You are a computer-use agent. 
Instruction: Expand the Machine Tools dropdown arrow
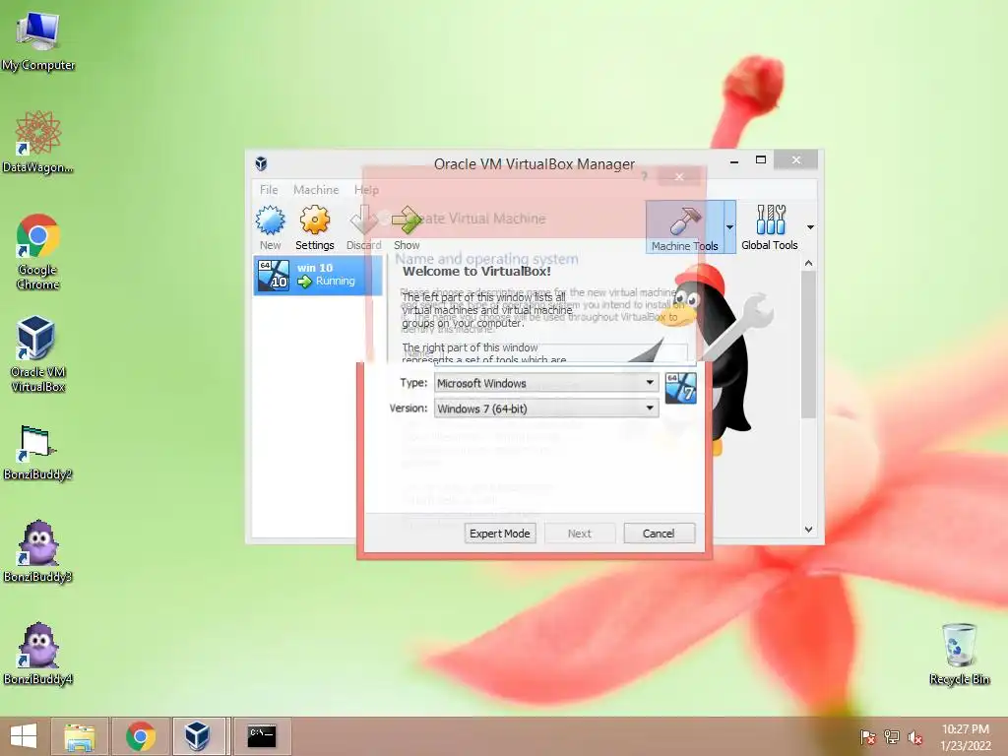[729, 227]
